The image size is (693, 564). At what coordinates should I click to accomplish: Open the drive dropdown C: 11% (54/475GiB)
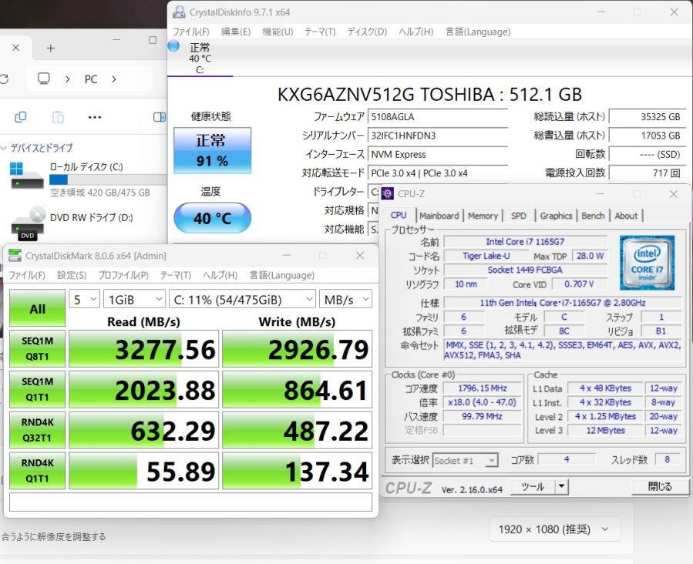tap(242, 300)
